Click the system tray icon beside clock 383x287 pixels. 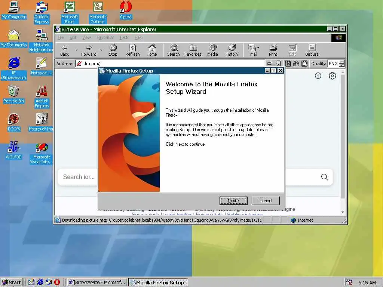tap(349, 283)
